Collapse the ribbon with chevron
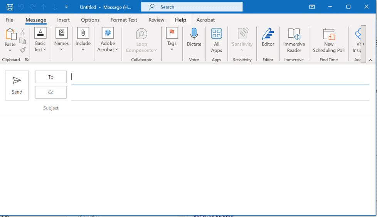Viewport: 377px width, 217px height. [x=370, y=60]
